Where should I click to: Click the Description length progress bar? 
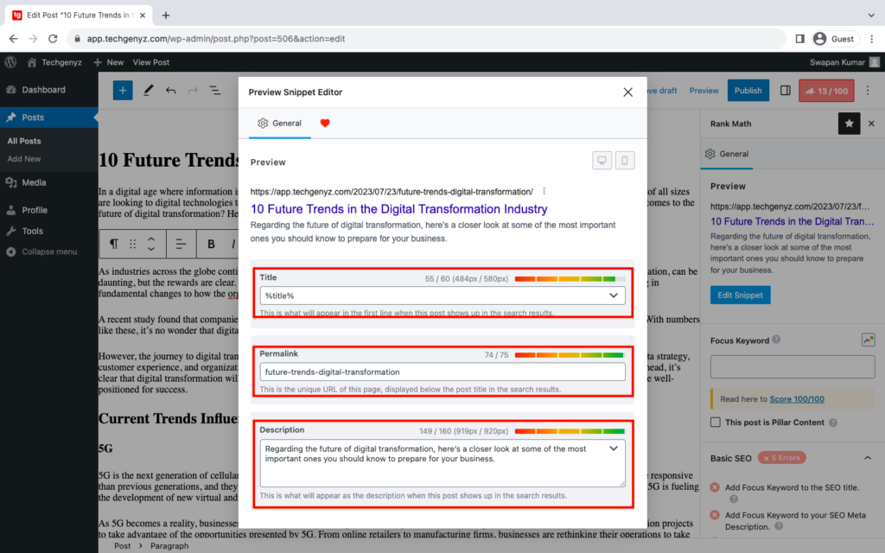coord(570,431)
